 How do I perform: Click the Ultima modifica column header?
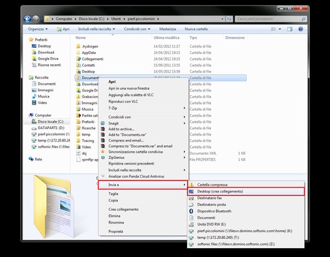167,38
